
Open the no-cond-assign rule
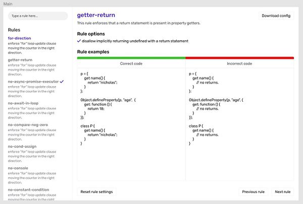click(22, 147)
